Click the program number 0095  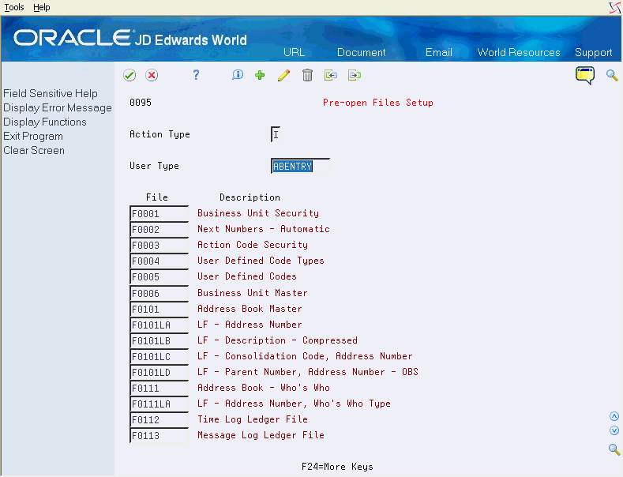pyautogui.click(x=141, y=103)
